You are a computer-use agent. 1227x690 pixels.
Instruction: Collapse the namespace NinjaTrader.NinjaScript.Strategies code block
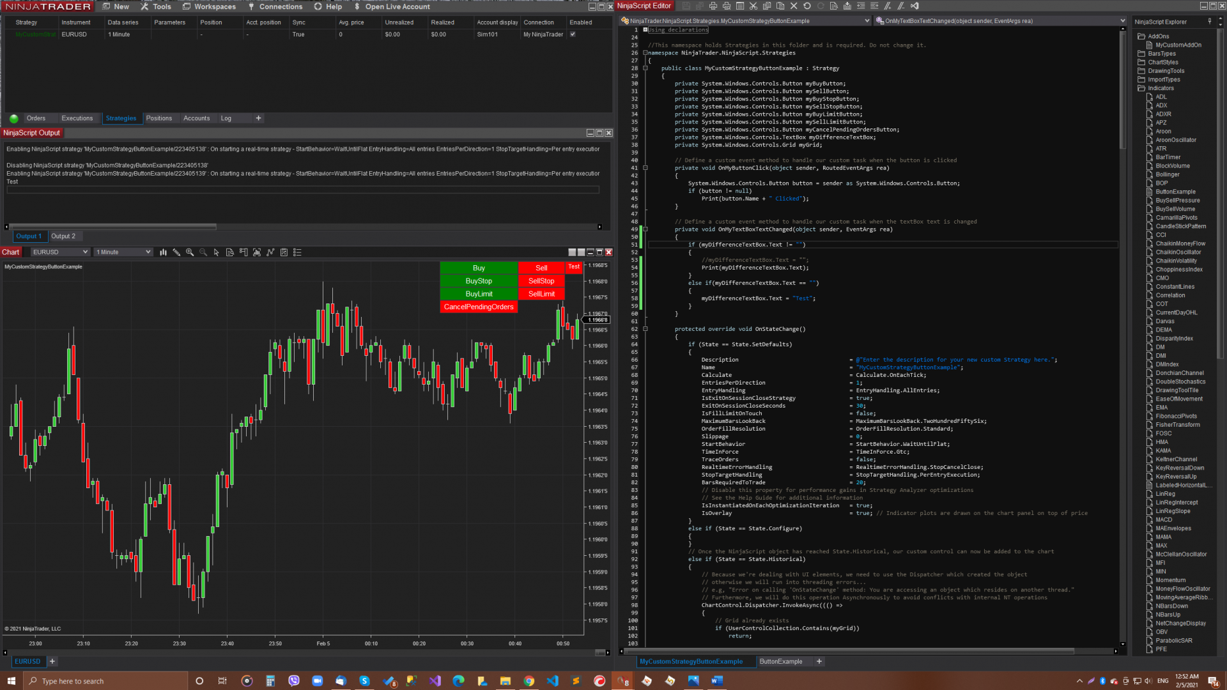click(x=645, y=53)
